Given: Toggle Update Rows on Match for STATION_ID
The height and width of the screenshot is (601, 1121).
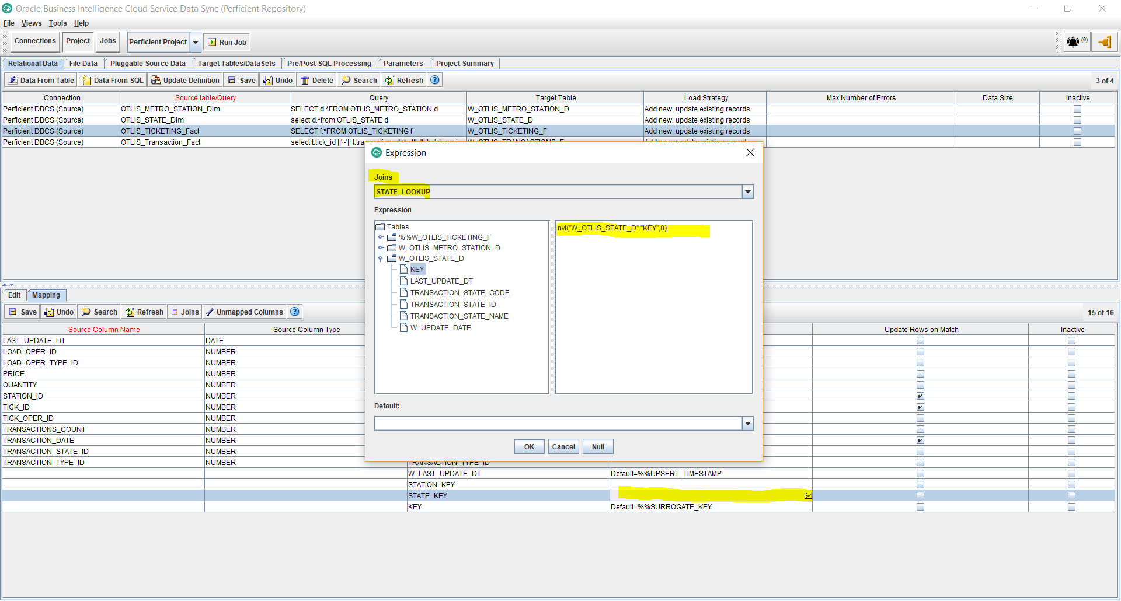Looking at the screenshot, I should coord(921,396).
